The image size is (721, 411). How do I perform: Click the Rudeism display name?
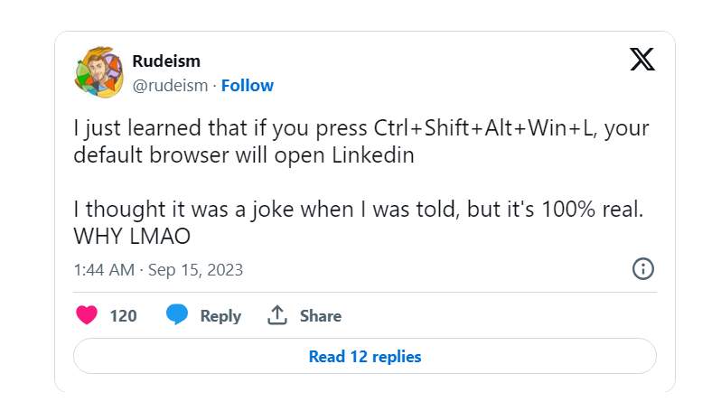(x=166, y=61)
